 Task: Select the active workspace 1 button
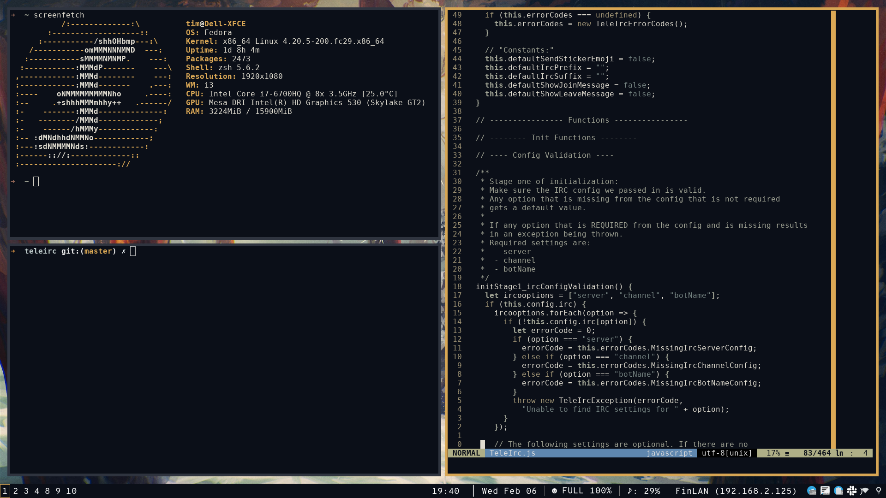tap(5, 491)
